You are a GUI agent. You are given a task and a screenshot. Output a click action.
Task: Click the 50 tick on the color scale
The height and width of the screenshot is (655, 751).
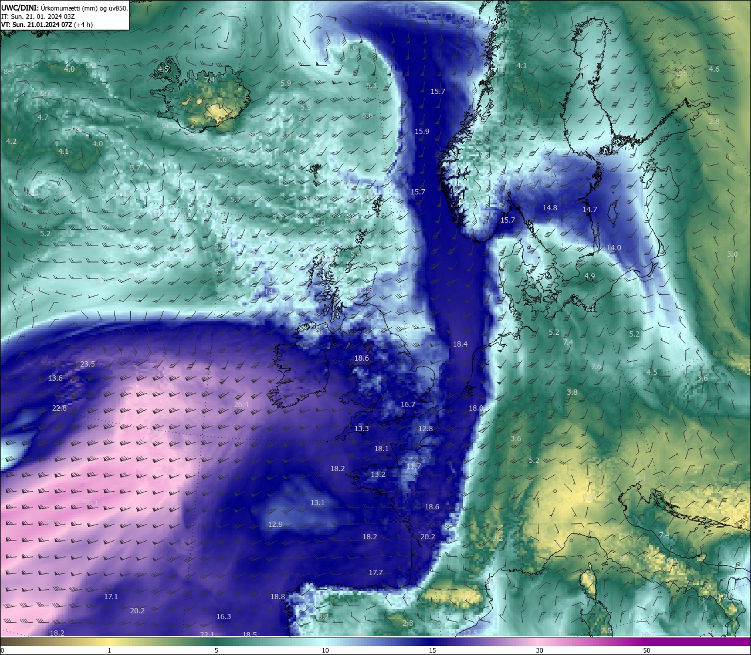tap(647, 650)
